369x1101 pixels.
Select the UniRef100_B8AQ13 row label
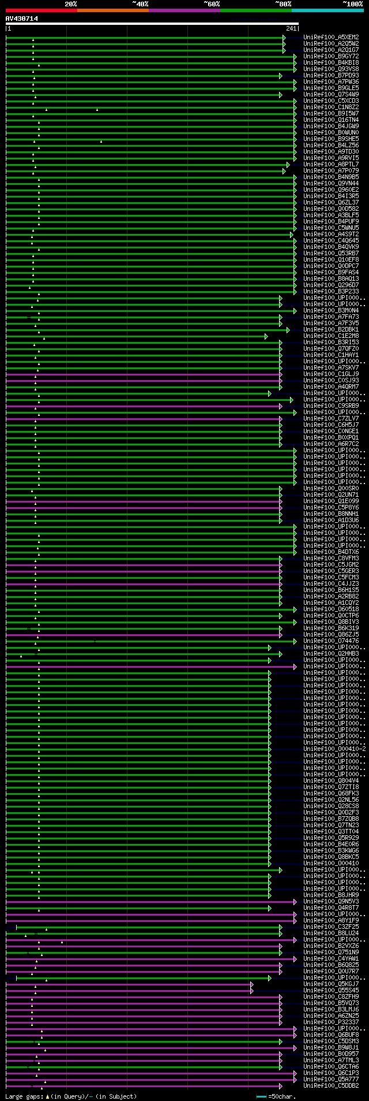(331, 278)
